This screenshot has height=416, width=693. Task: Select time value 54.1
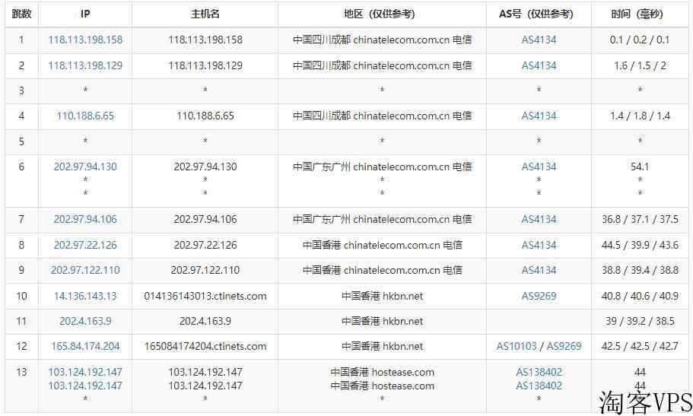pyautogui.click(x=640, y=167)
